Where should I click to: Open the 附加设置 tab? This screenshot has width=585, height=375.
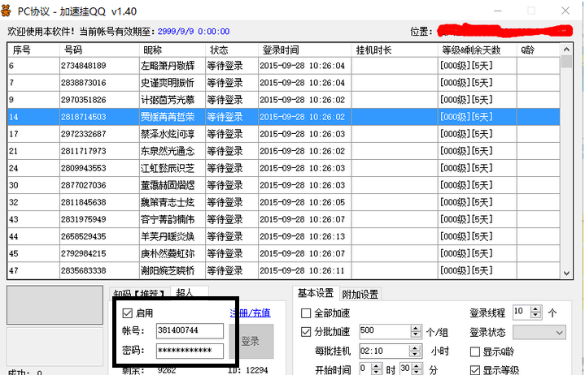click(x=360, y=295)
